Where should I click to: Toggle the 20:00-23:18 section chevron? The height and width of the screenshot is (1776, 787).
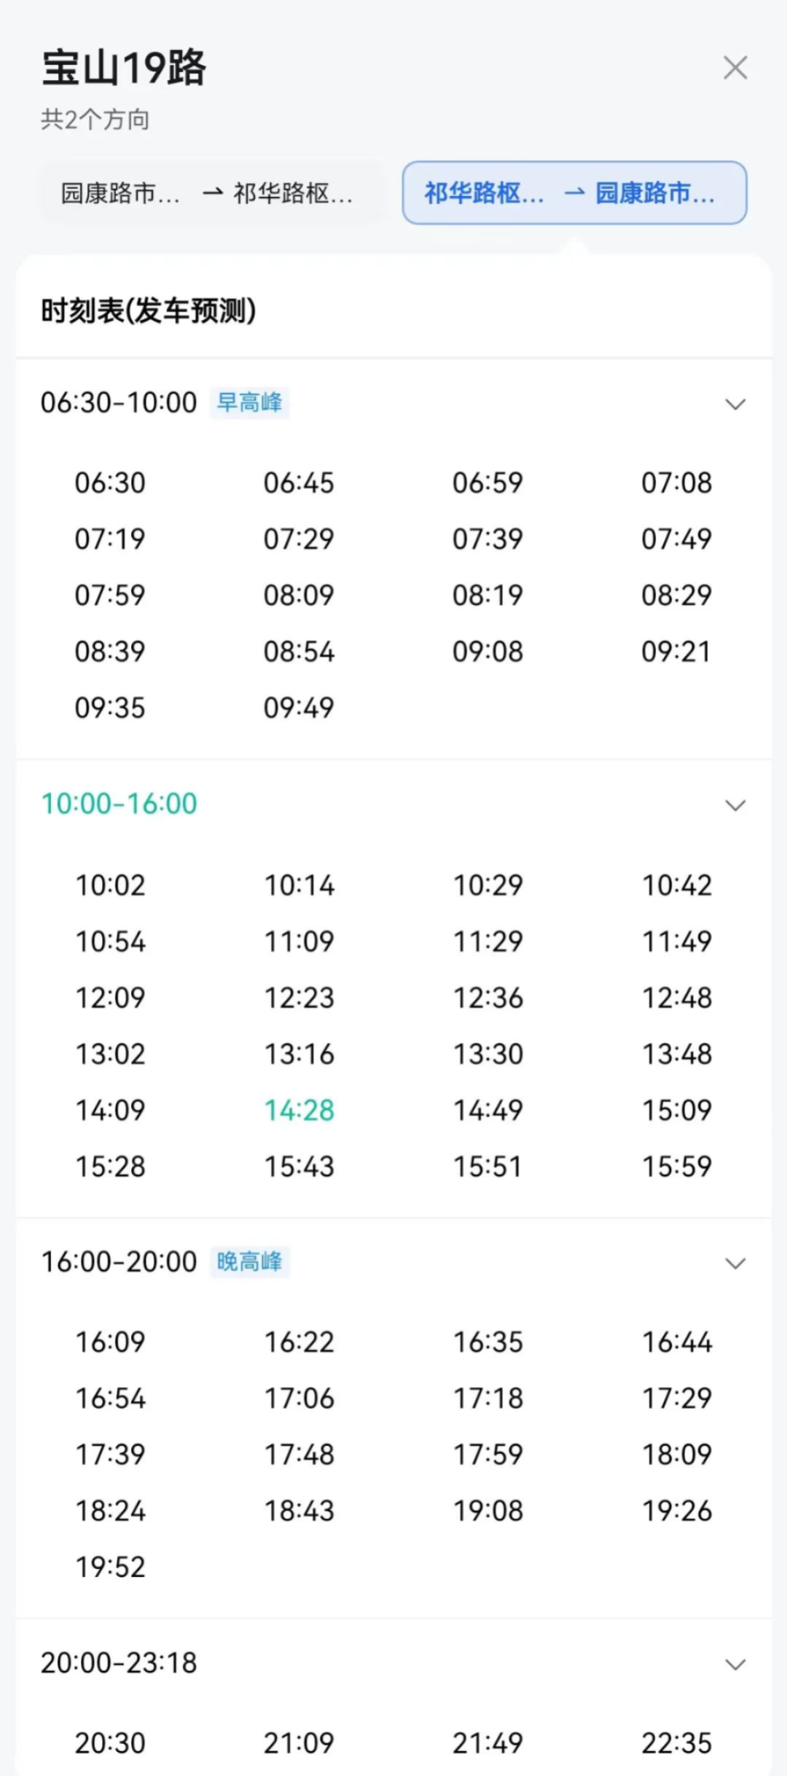pos(735,1664)
